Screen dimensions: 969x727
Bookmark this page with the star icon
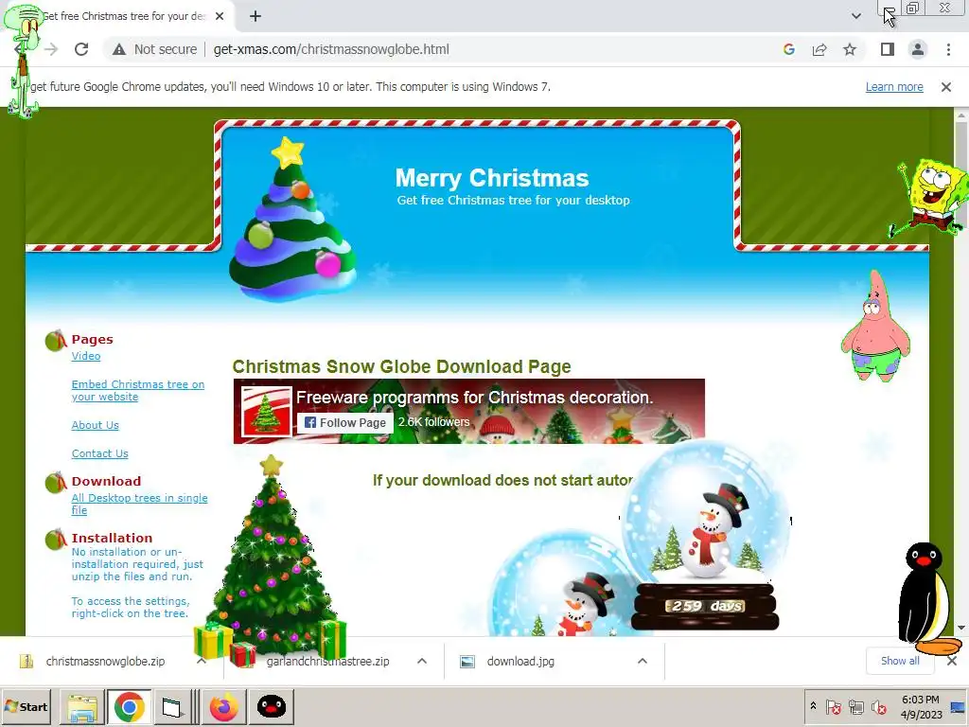coord(850,49)
